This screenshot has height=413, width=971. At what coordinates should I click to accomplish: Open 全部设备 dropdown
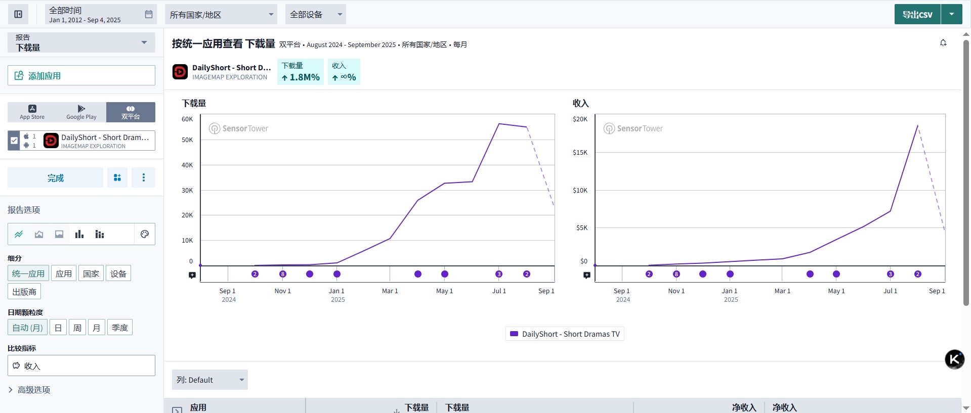[315, 14]
